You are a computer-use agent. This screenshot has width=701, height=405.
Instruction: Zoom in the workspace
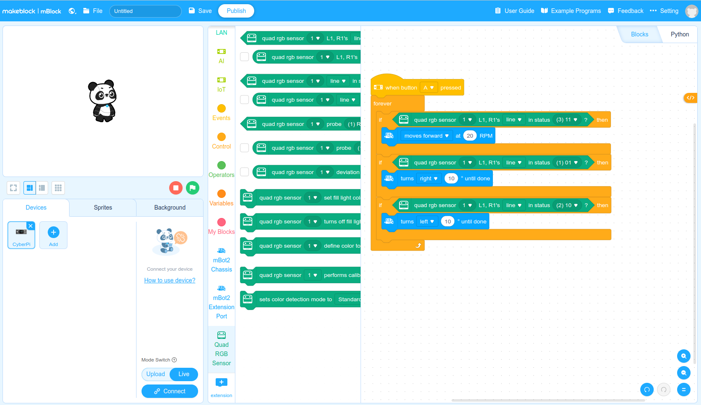click(684, 356)
